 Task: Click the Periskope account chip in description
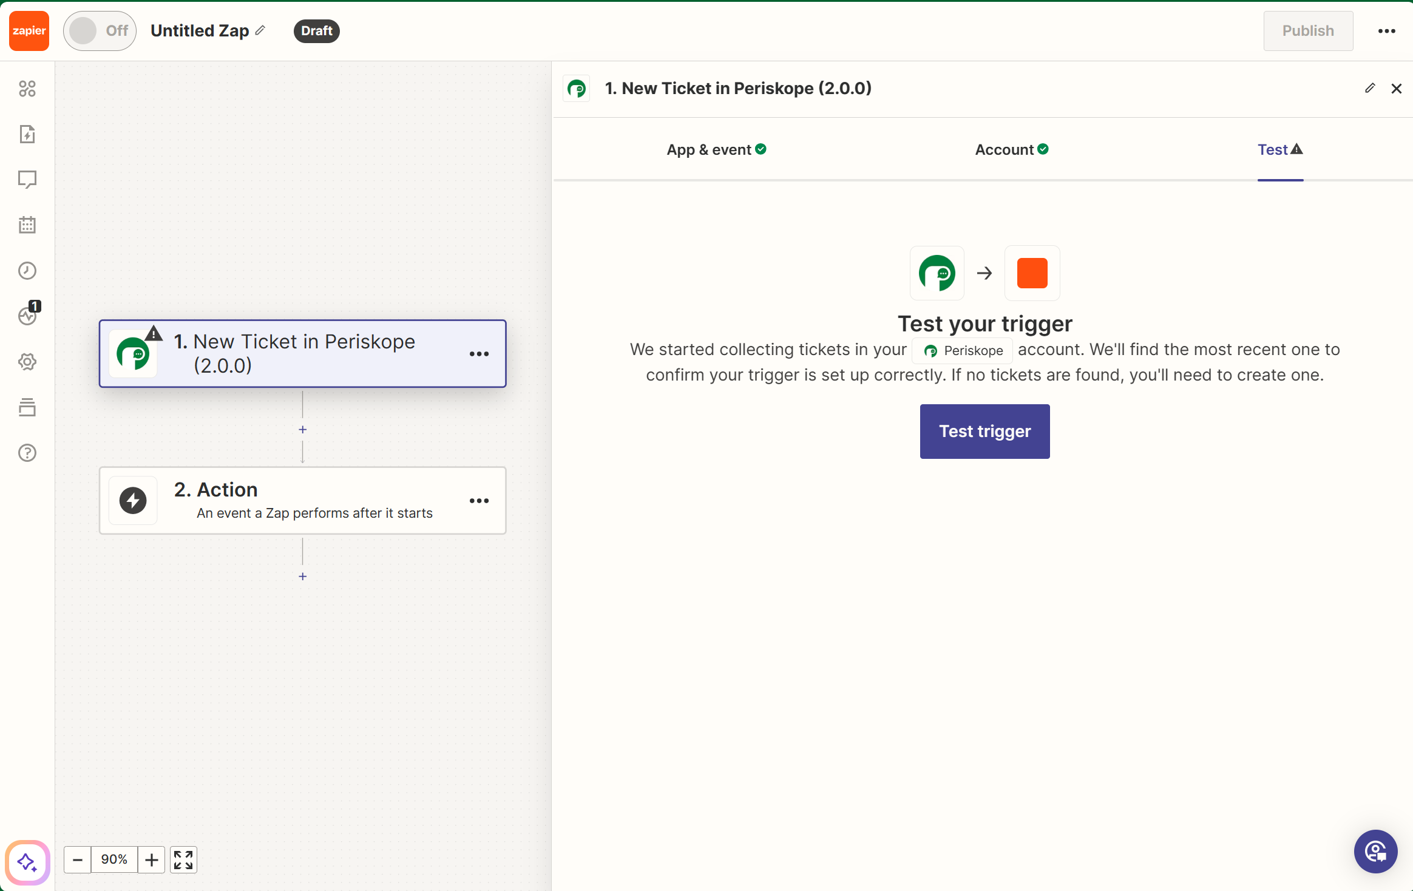click(x=963, y=351)
